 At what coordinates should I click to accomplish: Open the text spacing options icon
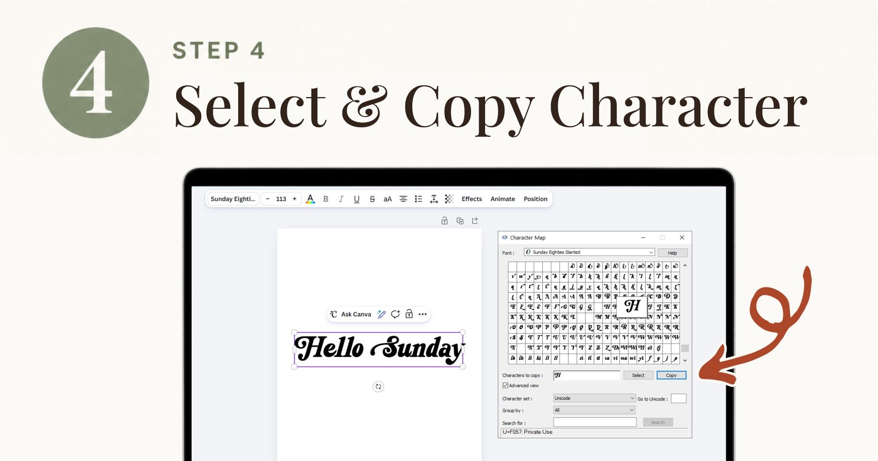coord(434,199)
